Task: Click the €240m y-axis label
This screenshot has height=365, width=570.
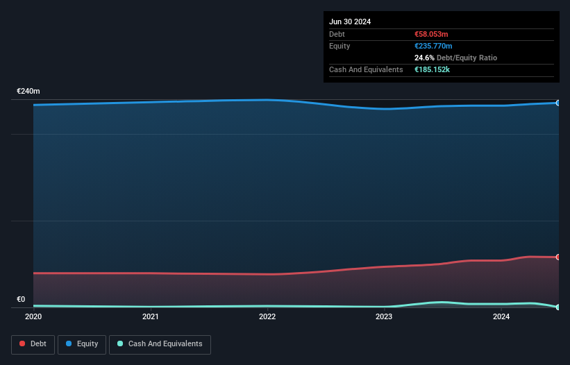Action: click(28, 91)
